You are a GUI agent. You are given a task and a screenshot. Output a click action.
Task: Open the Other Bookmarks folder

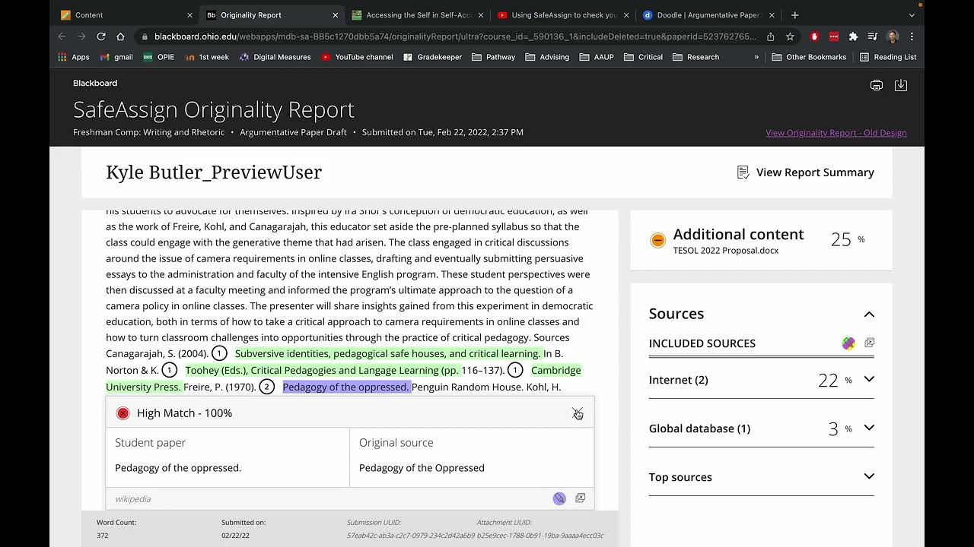pyautogui.click(x=809, y=57)
